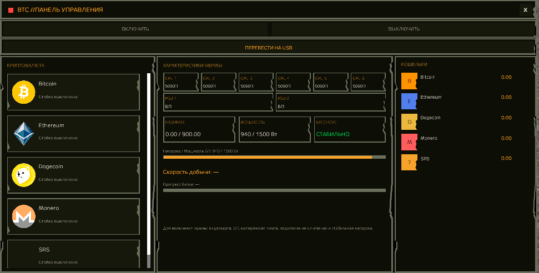Close the control panel with X
Screen dimensions: 539x273
coord(525,10)
